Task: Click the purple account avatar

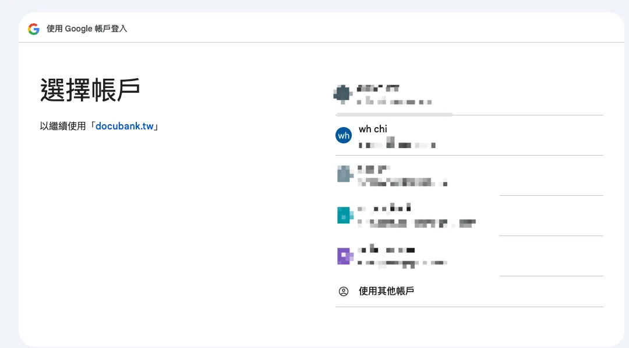Action: pos(345,256)
